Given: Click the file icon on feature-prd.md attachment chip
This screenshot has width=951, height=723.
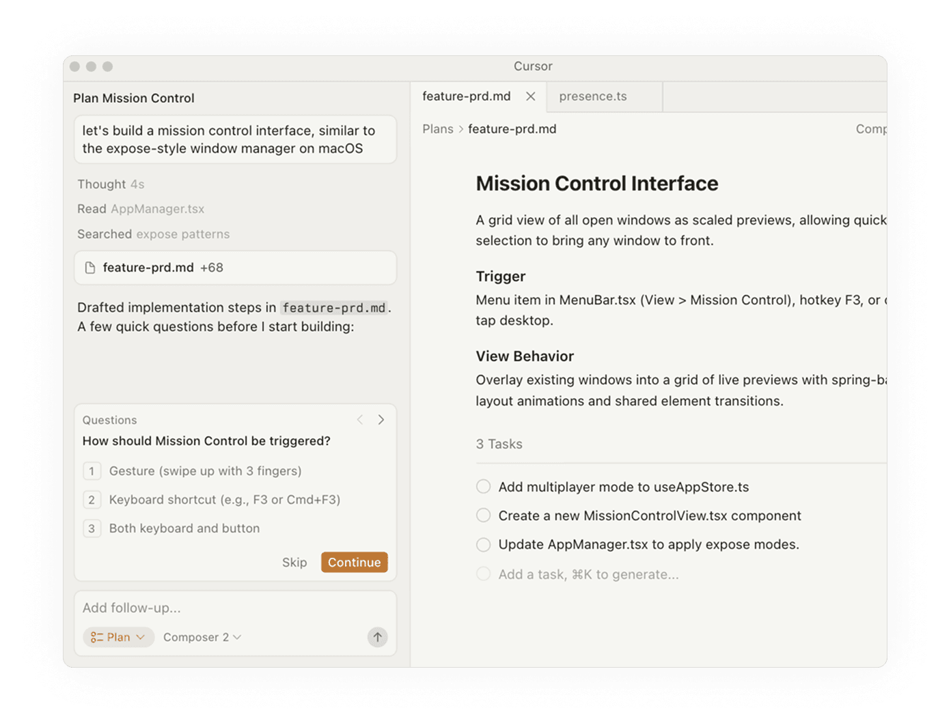Looking at the screenshot, I should click(91, 267).
